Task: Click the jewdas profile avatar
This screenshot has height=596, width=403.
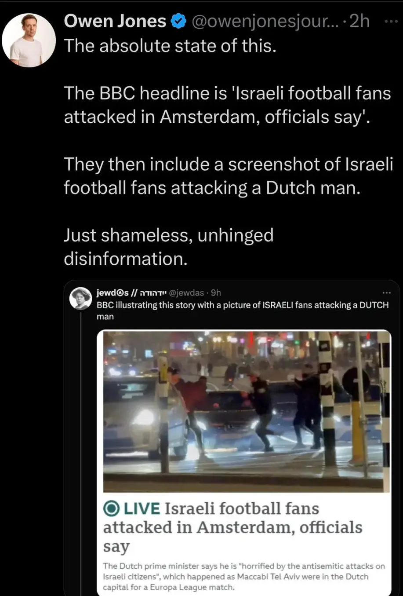Action: click(81, 299)
